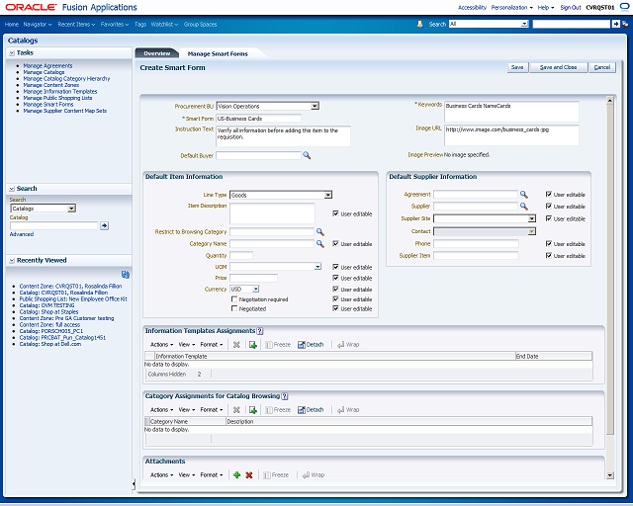Viewport: 633px width, 506px height.
Task: Click the scrollbar up arrow
Action: (x=610, y=100)
